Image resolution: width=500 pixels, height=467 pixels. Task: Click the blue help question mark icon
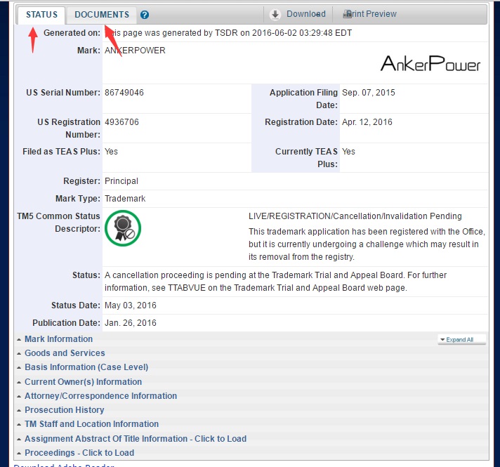[145, 15]
